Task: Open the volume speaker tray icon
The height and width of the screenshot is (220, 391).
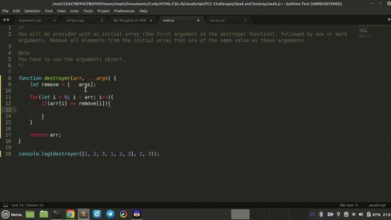Action: coord(361,215)
